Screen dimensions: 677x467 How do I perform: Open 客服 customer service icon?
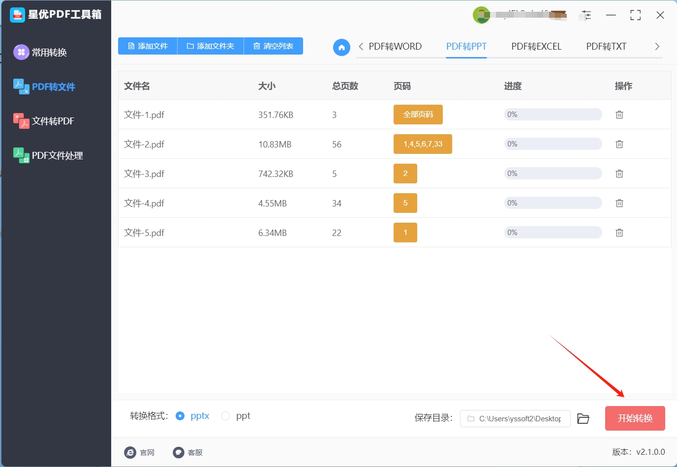(179, 452)
